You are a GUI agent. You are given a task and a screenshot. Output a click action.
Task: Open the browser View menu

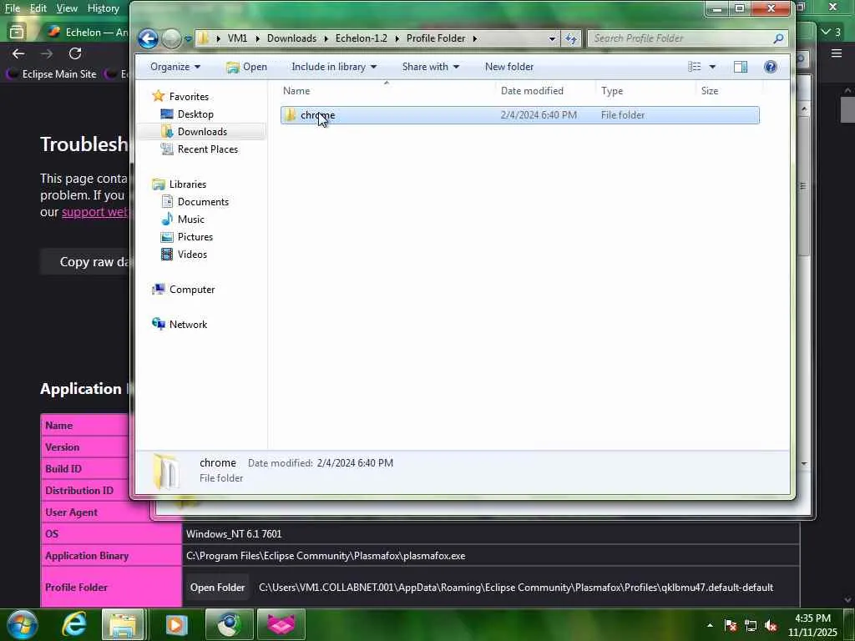[67, 8]
